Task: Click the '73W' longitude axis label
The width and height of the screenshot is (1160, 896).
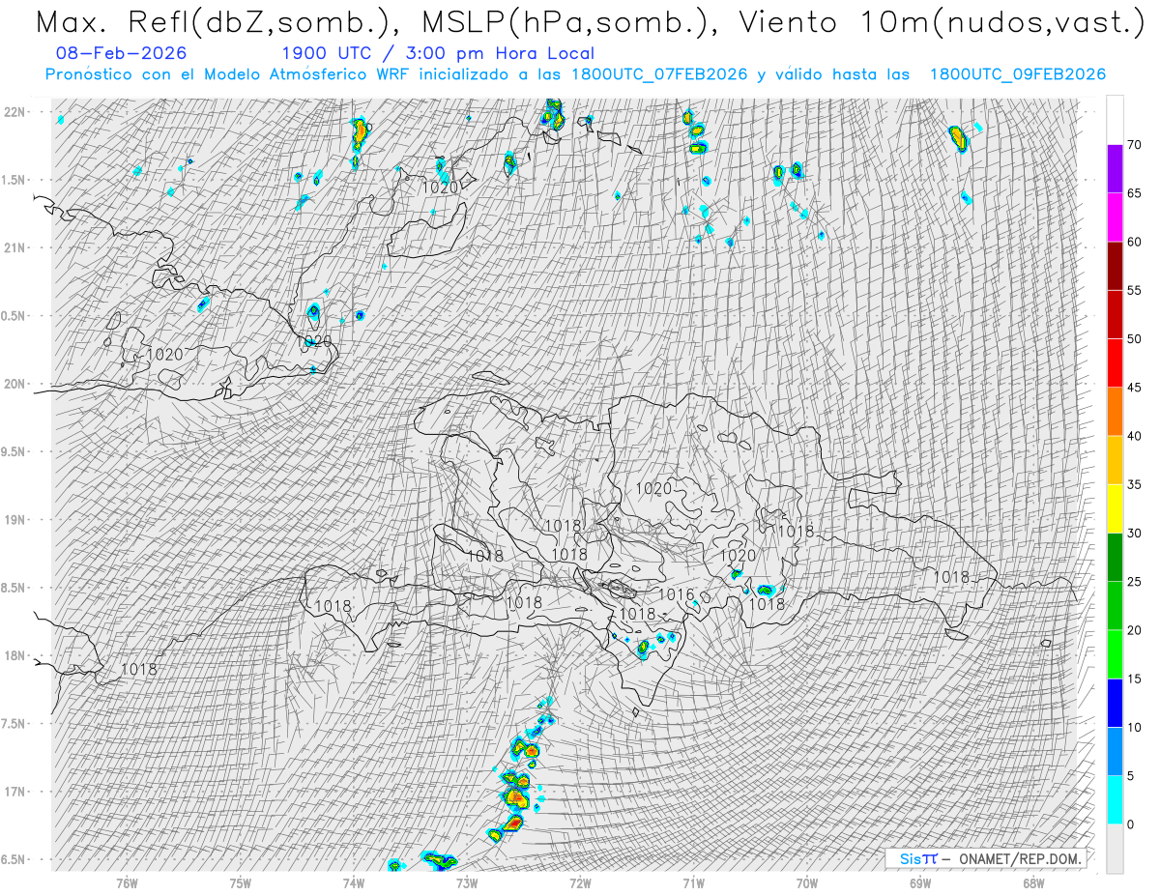Action: 467,883
